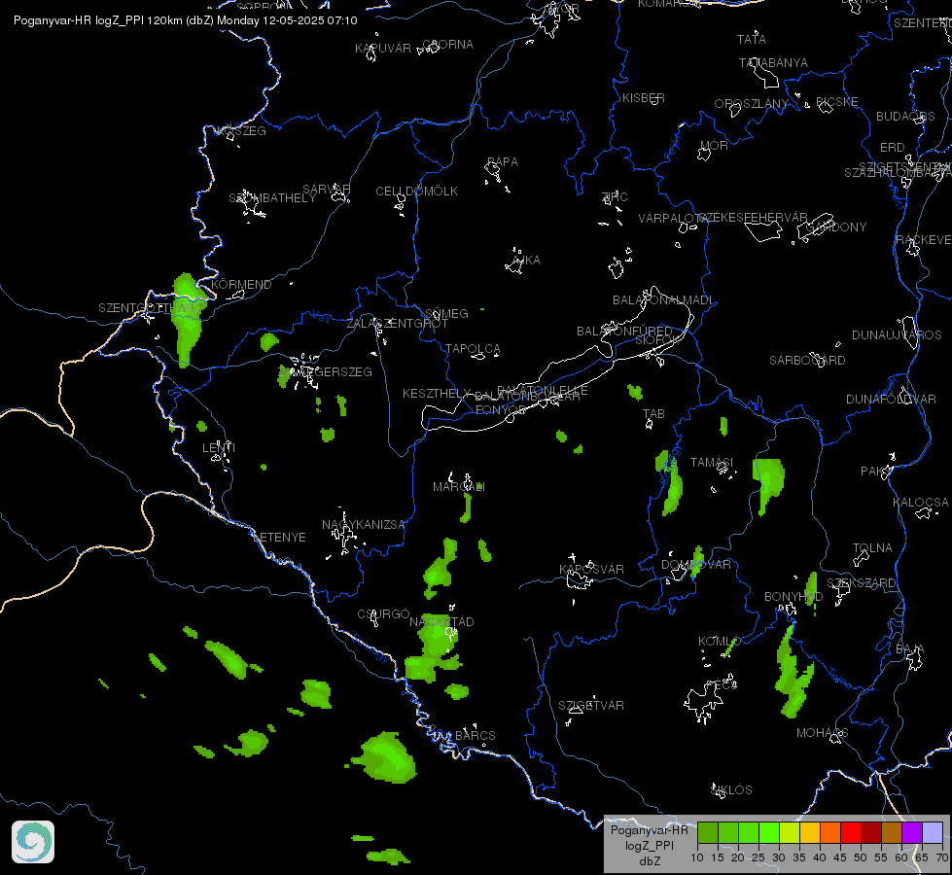The image size is (952, 875).
Task: Click the KAPUVÁR city label
Action: point(382,48)
